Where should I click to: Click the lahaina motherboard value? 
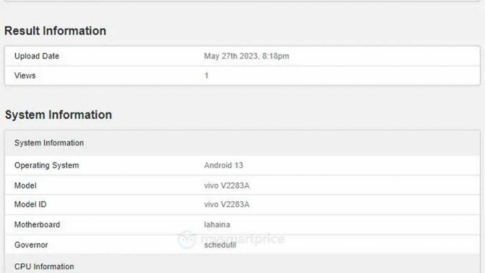point(217,224)
